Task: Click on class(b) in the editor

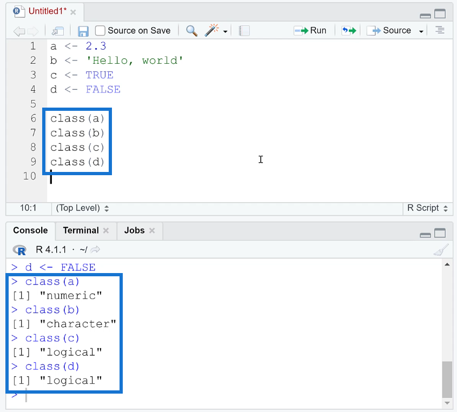Action: [77, 133]
